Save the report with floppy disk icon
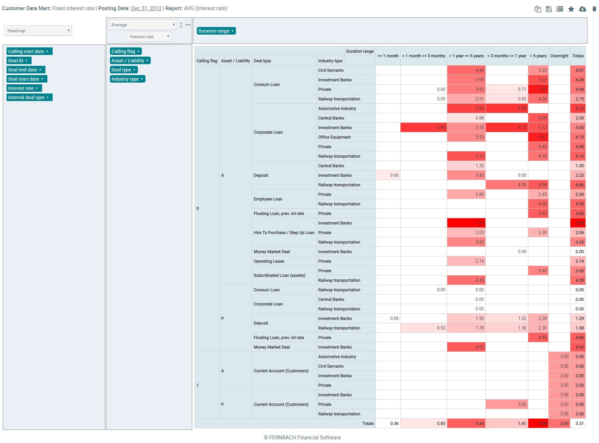599x443 pixels. pyautogui.click(x=549, y=9)
